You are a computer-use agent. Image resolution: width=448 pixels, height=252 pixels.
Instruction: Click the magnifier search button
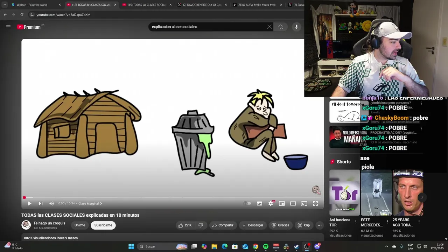pos(281,27)
